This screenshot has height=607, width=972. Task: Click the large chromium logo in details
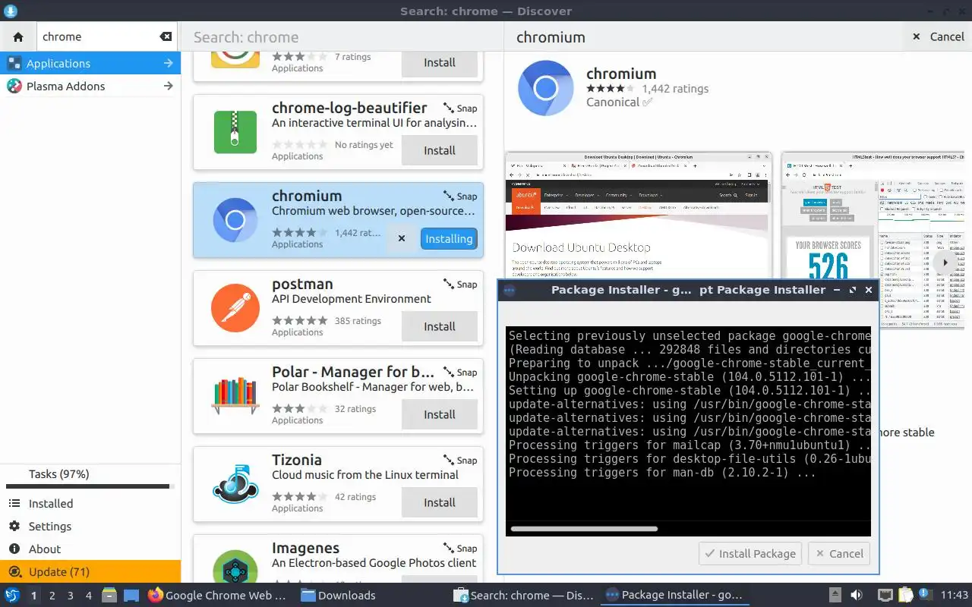point(545,89)
